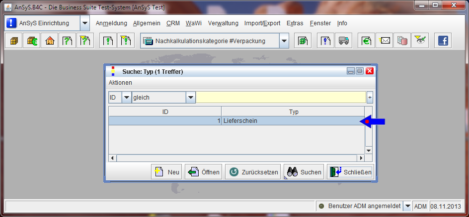Expand the AnSyS Einrichtung dropdown
The image size is (469, 217).
point(84,23)
